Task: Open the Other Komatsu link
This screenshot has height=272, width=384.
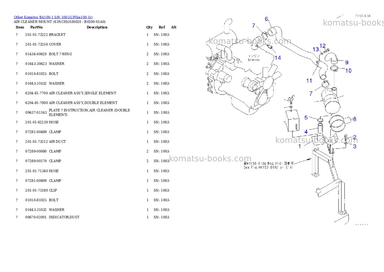Action: click(x=26, y=17)
